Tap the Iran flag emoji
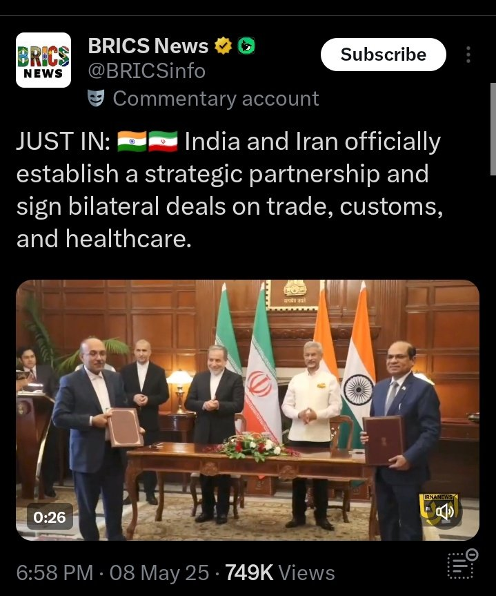 click(x=163, y=142)
